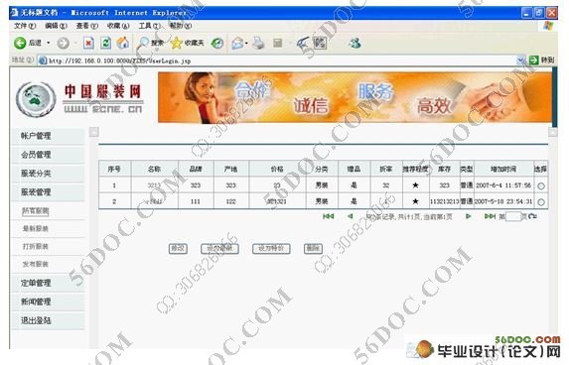The image size is (569, 365).
Task: Expand the 会员管理 sidebar section
Action: pos(48,155)
